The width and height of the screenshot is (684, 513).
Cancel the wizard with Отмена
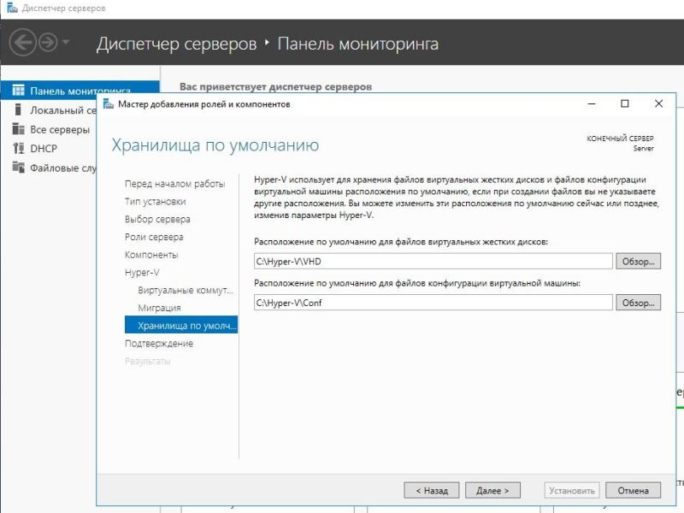point(633,490)
